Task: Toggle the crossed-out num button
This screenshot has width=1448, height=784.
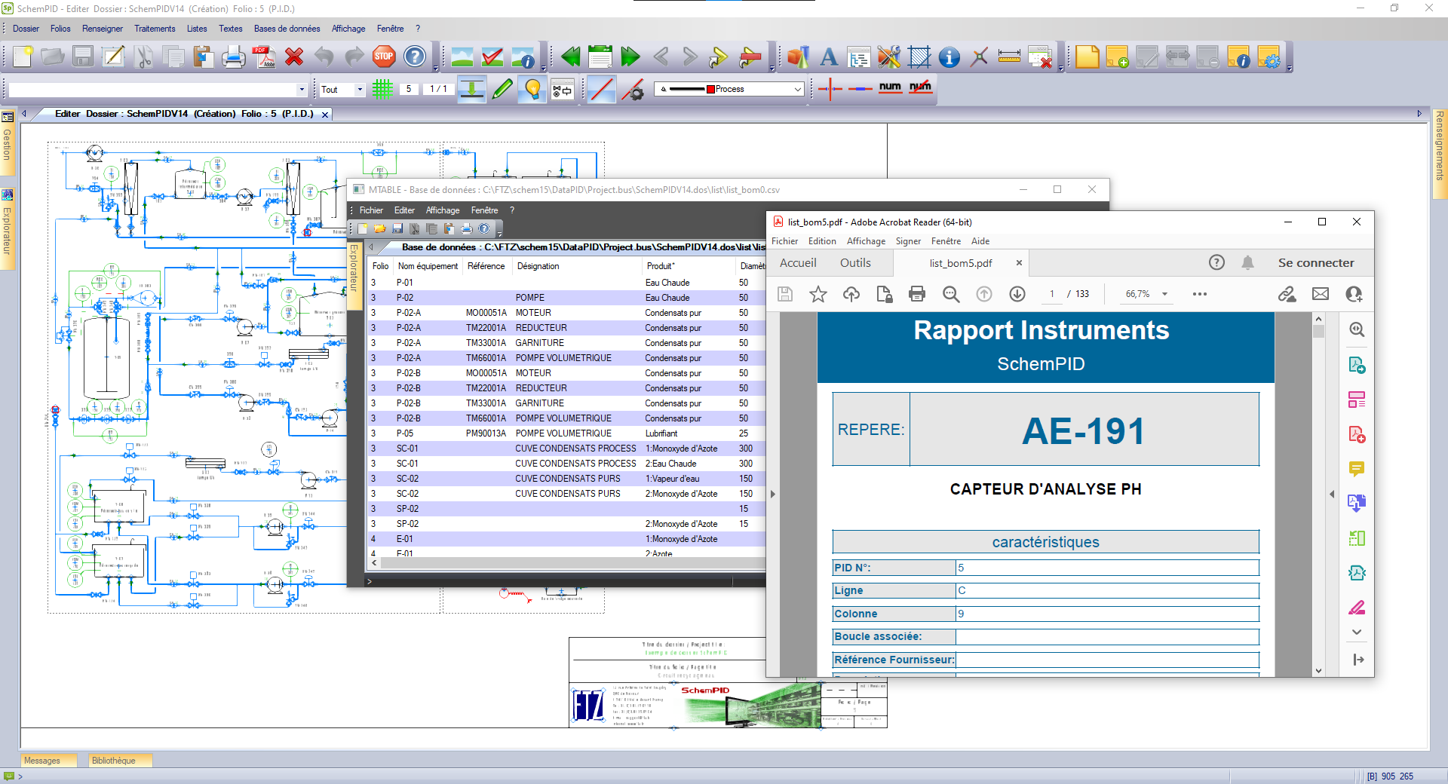Action: (920, 87)
